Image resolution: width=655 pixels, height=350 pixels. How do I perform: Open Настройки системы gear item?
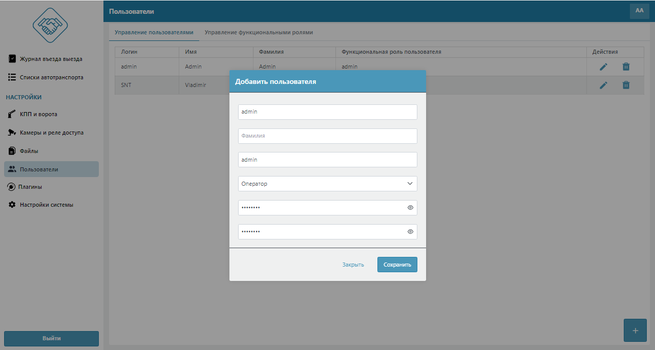(46, 205)
